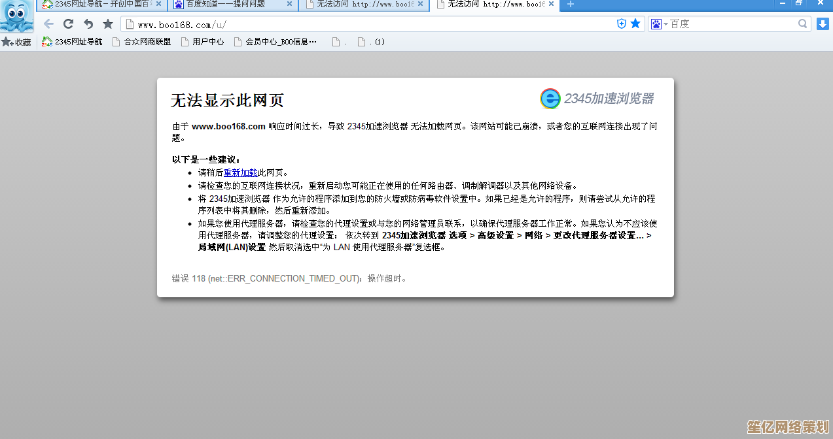Click the error 118 ERR_CONNECTION_TIMED_OUT text
The image size is (833, 439).
click(x=291, y=278)
